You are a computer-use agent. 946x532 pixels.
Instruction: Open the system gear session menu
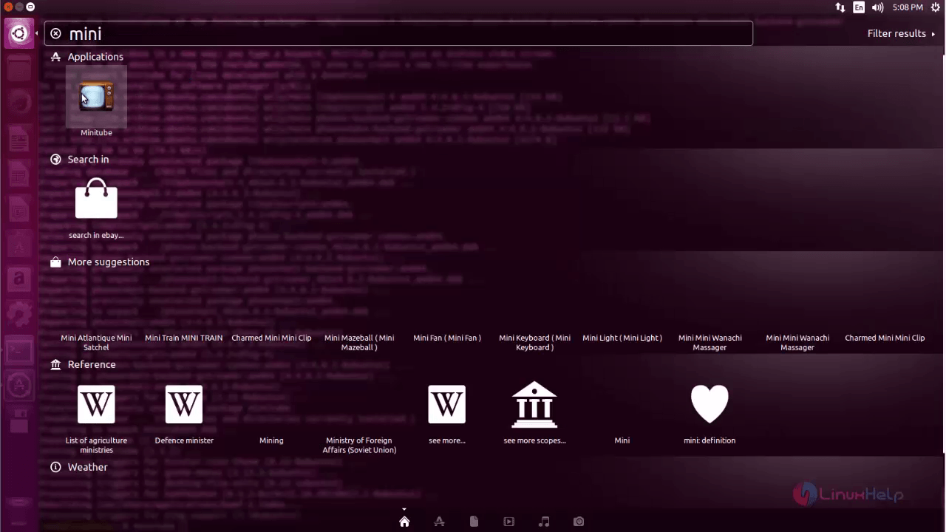pos(935,7)
